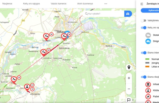Image resolution: width=159 pixels, height=103 pixels.
Task: Click the SKARULIAI map label
Action: tap(85, 32)
